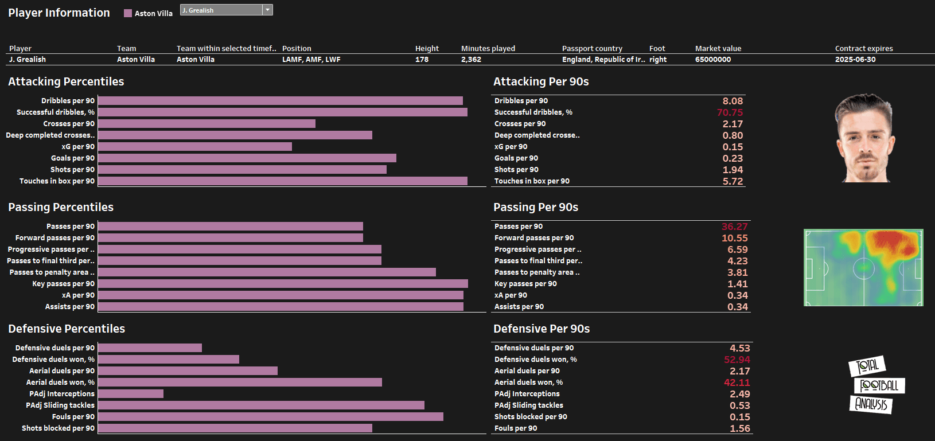Click the contract date 2025-06-30 cell
The height and width of the screenshot is (441, 935).
coord(855,60)
